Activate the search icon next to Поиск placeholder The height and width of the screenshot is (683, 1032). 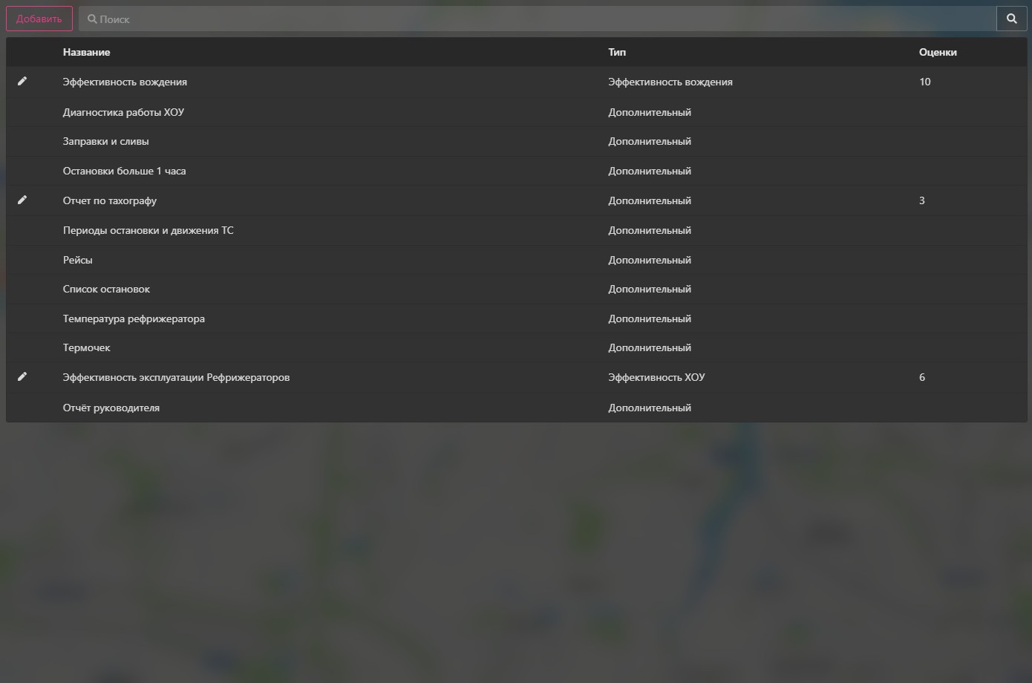tap(1011, 18)
